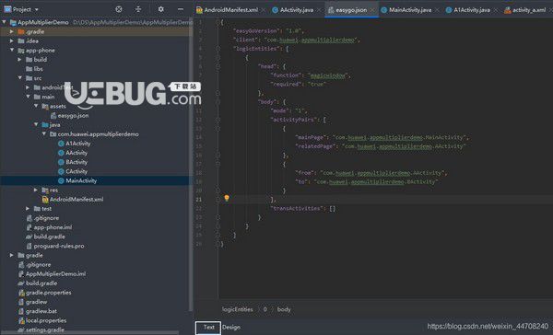Viewport: 553px width, 335px height.
Task: Switch to the Text editor view tab
Action: coord(208,328)
